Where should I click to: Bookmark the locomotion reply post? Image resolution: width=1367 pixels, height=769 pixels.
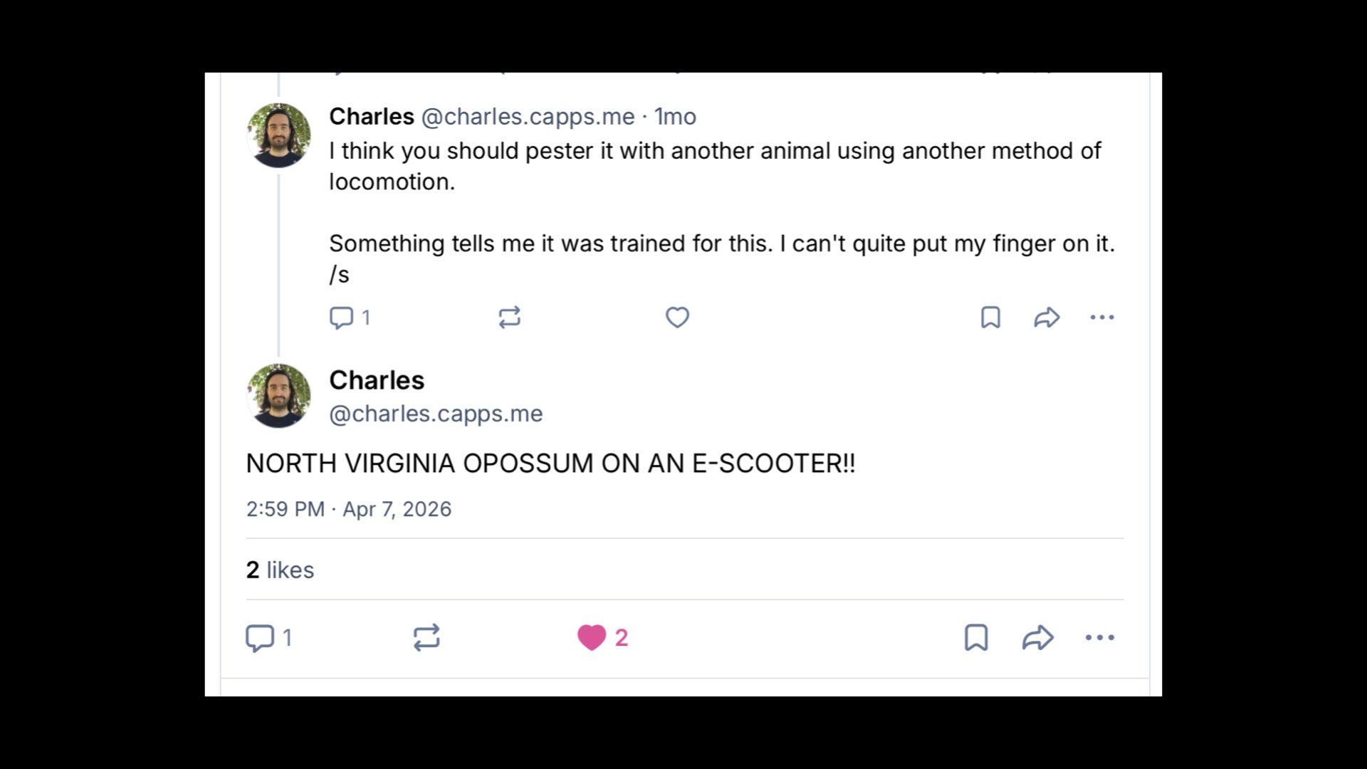[990, 318]
